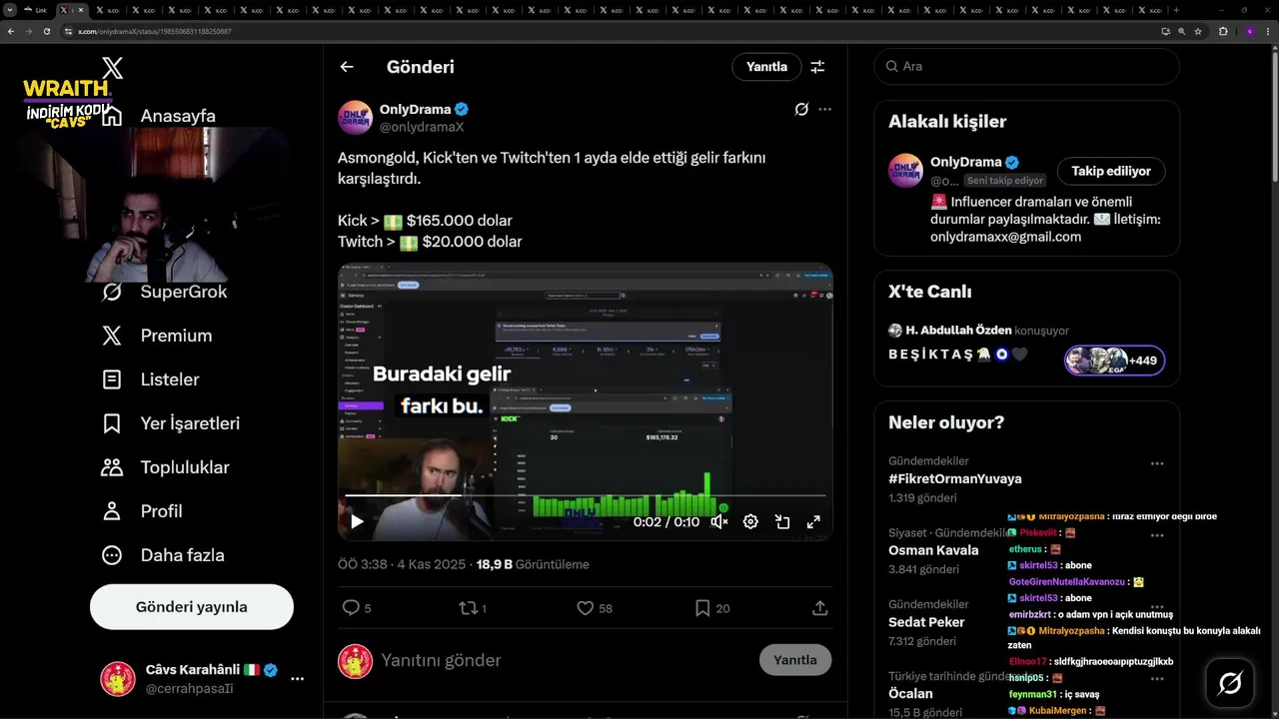Viewport: 1279px width, 719px height.
Task: Open the browser extensions puzzle icon
Action: tap(1223, 31)
